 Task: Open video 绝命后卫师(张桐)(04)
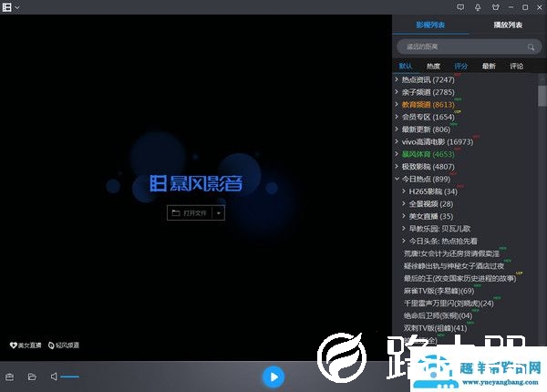438,315
